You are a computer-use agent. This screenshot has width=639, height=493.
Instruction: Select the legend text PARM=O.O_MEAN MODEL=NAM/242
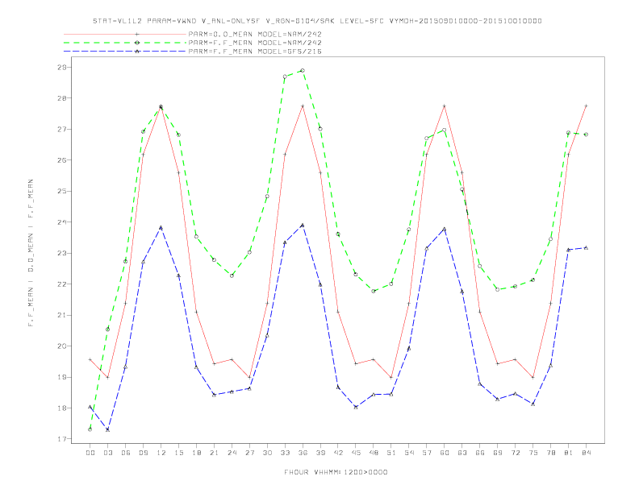pyautogui.click(x=255, y=34)
